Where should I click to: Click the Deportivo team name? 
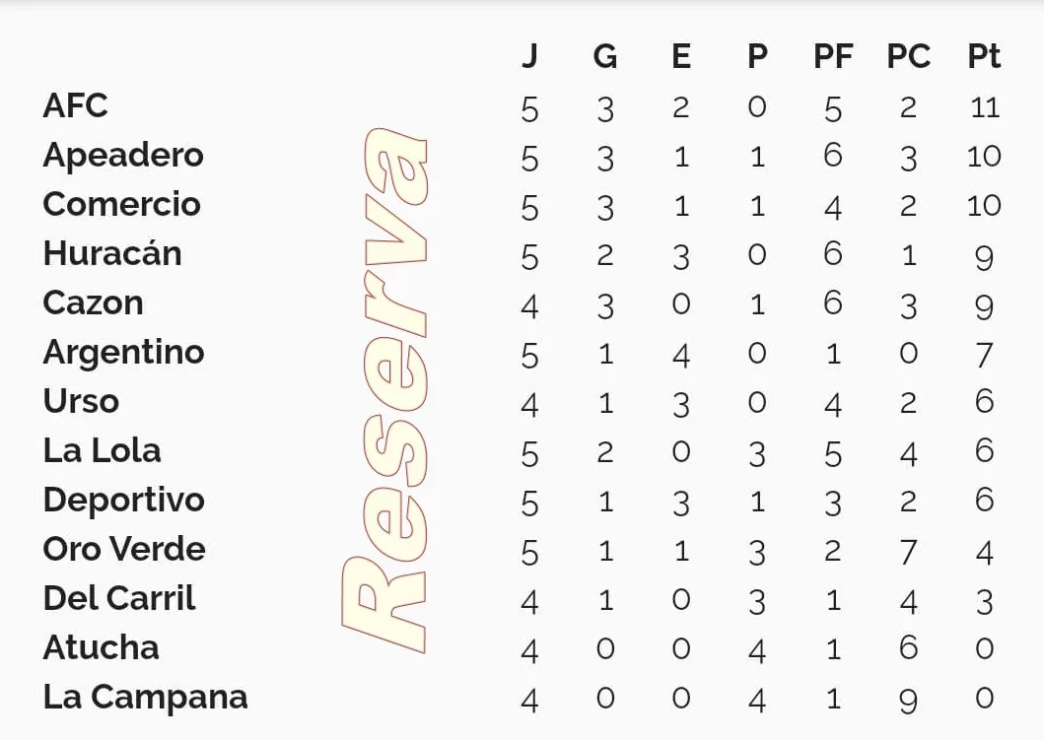[123, 500]
